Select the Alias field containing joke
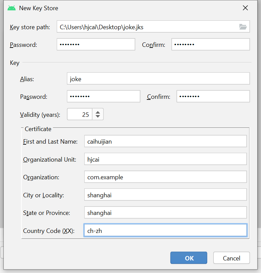The height and width of the screenshot is (273, 261). click(x=158, y=79)
